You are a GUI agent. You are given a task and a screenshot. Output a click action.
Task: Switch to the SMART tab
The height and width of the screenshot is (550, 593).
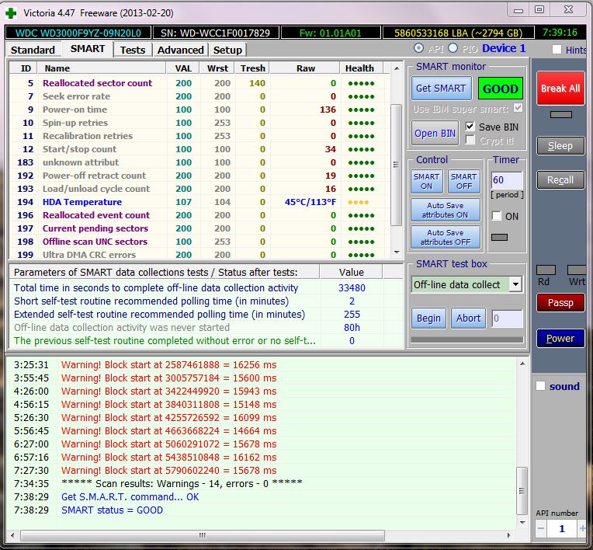tap(88, 49)
